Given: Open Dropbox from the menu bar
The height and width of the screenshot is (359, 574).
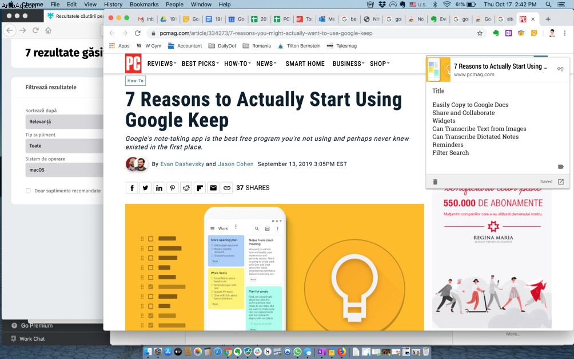Looking at the screenshot, I should pyautogui.click(x=382, y=5).
